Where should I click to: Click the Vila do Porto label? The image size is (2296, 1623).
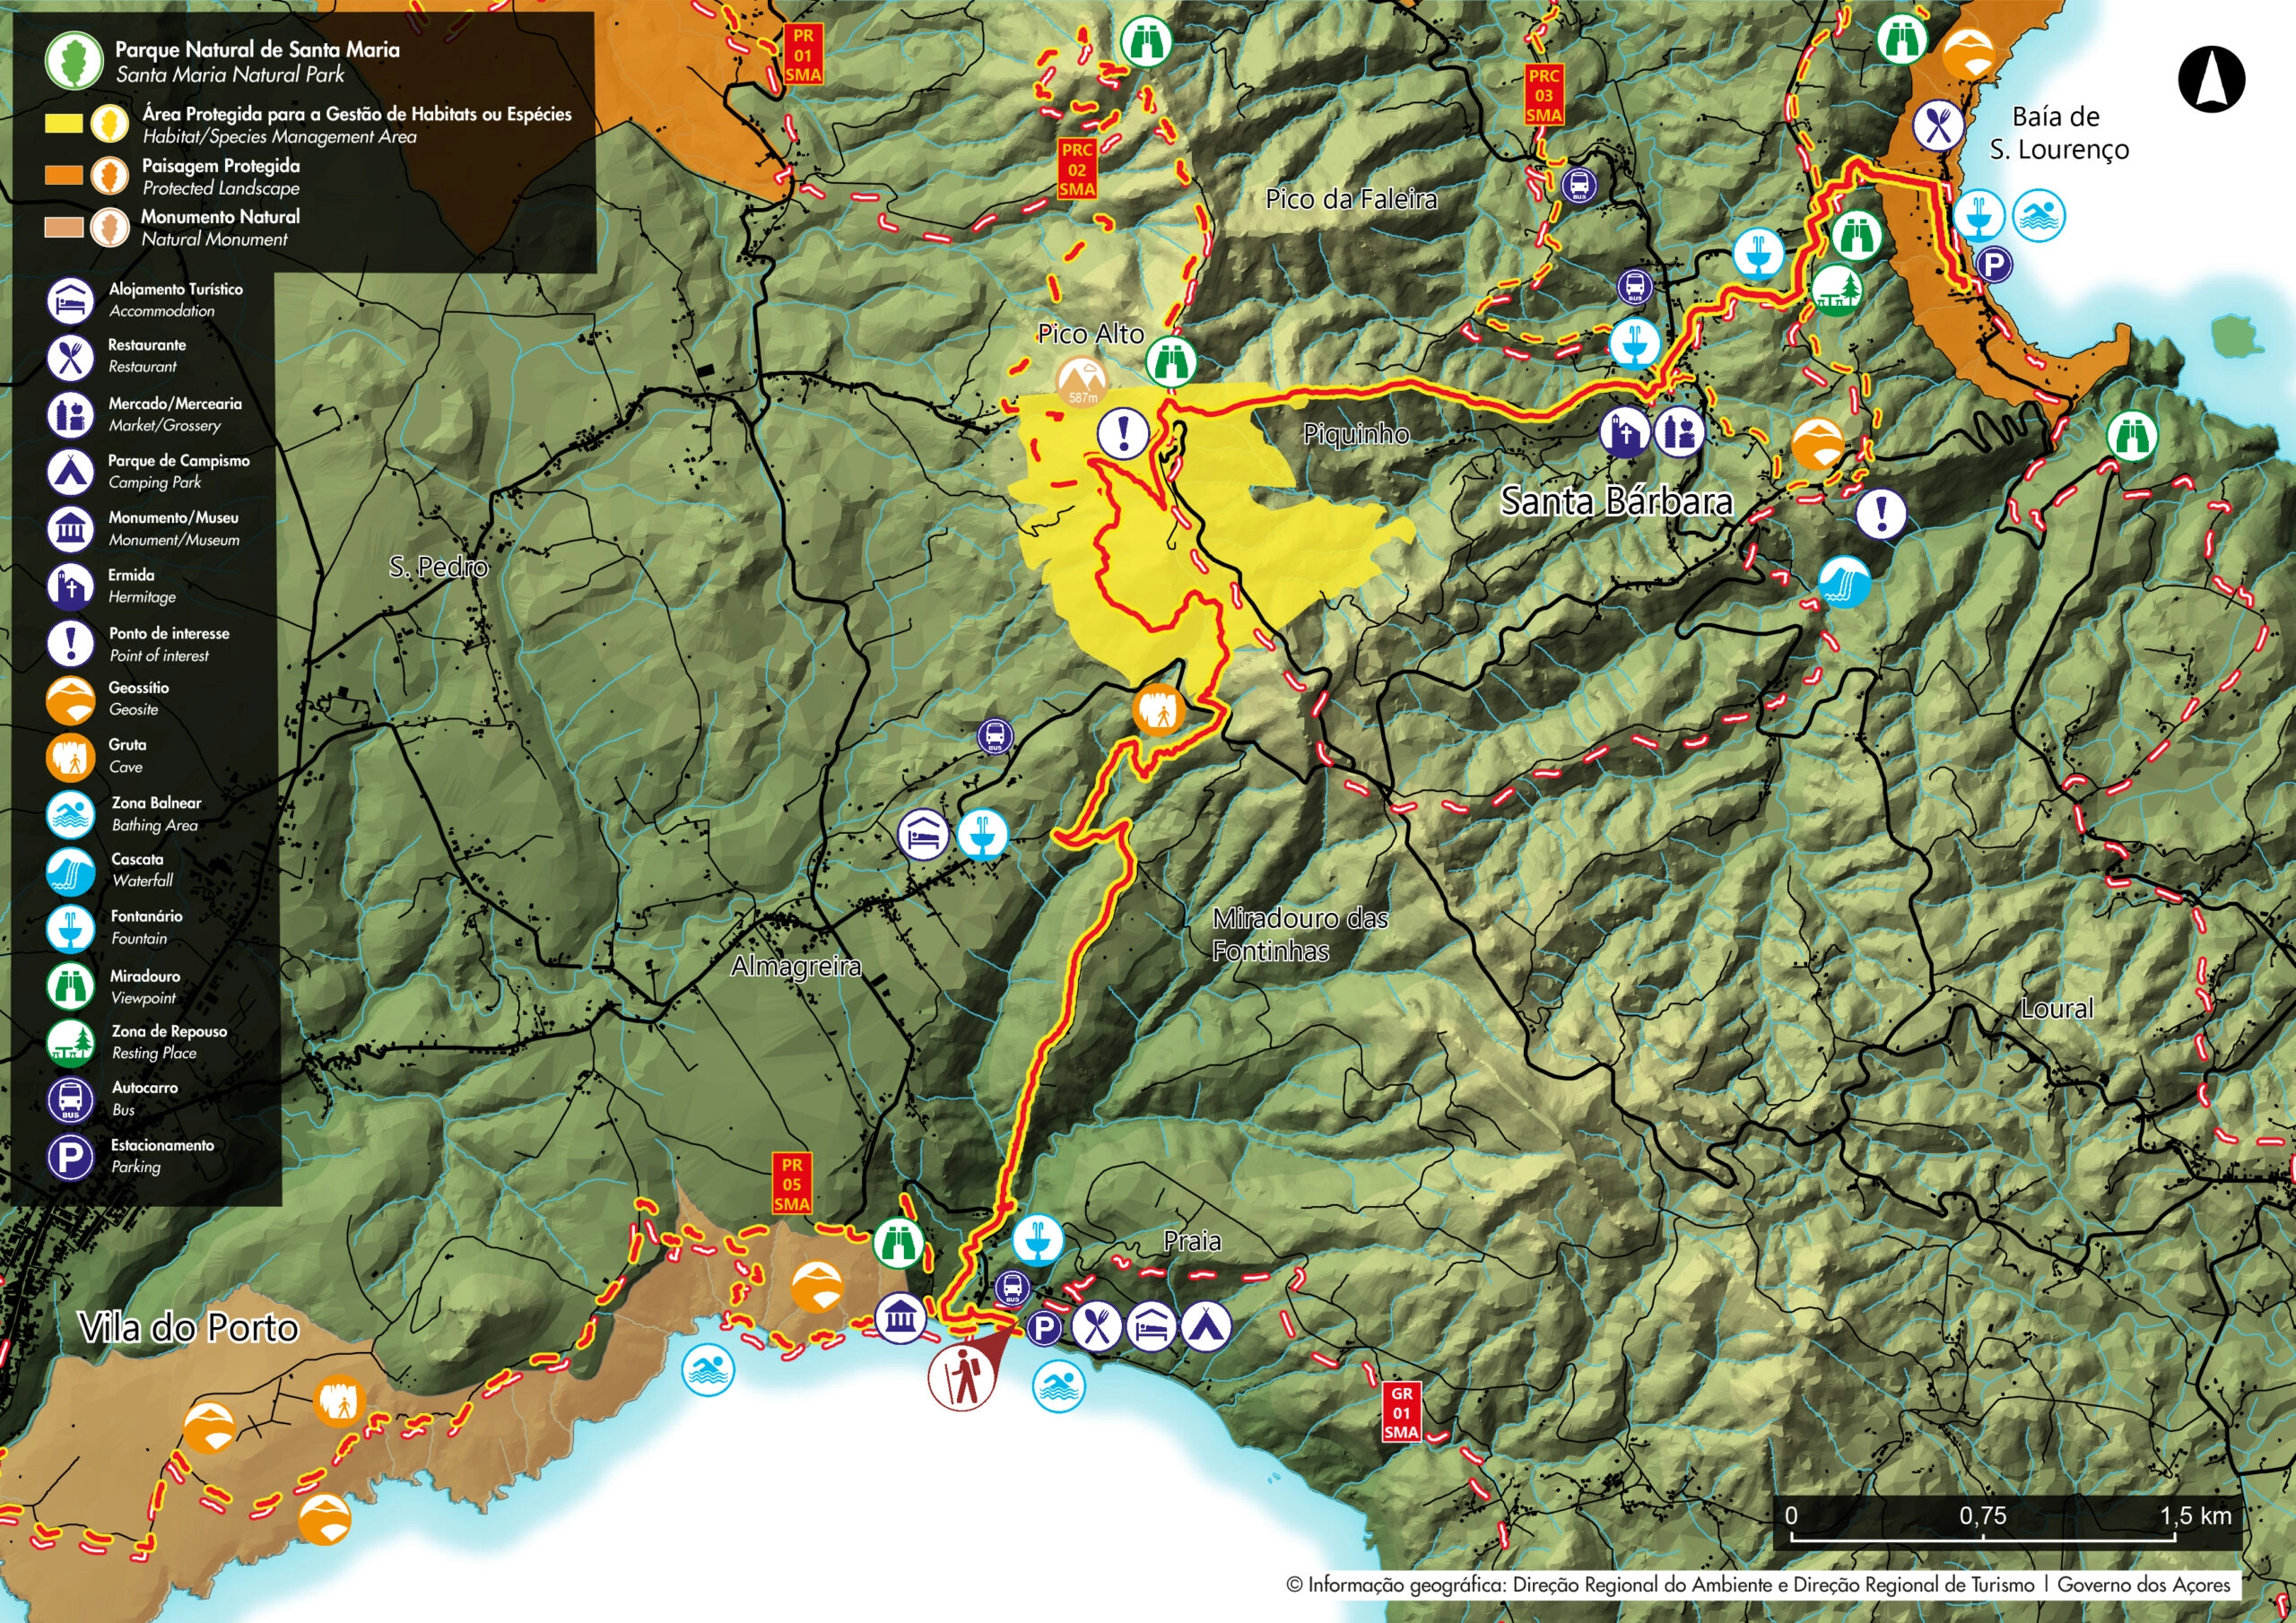click(188, 1328)
